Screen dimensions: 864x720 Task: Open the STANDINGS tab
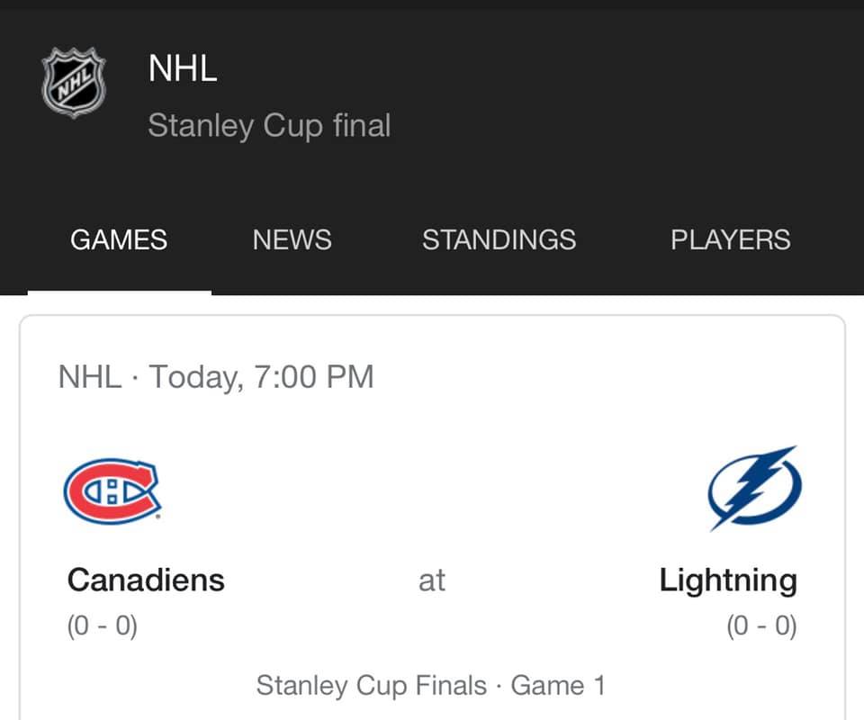click(499, 239)
